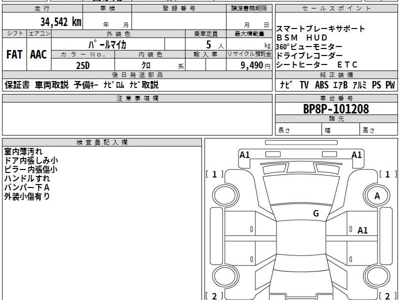Viewport: 400px width, 300px height.
Task: Click the 譲渡書類期限 header
Action: 249,9
